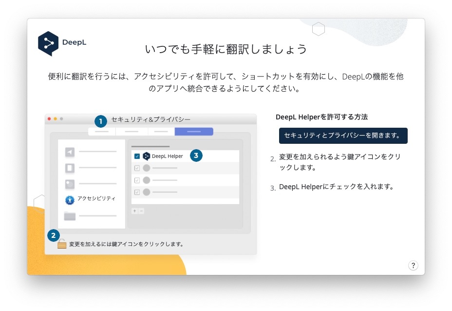The height and width of the screenshot is (311, 452).
Task: Click the description paragraph starting 便利に翻訳を行うには
Action: [226, 82]
